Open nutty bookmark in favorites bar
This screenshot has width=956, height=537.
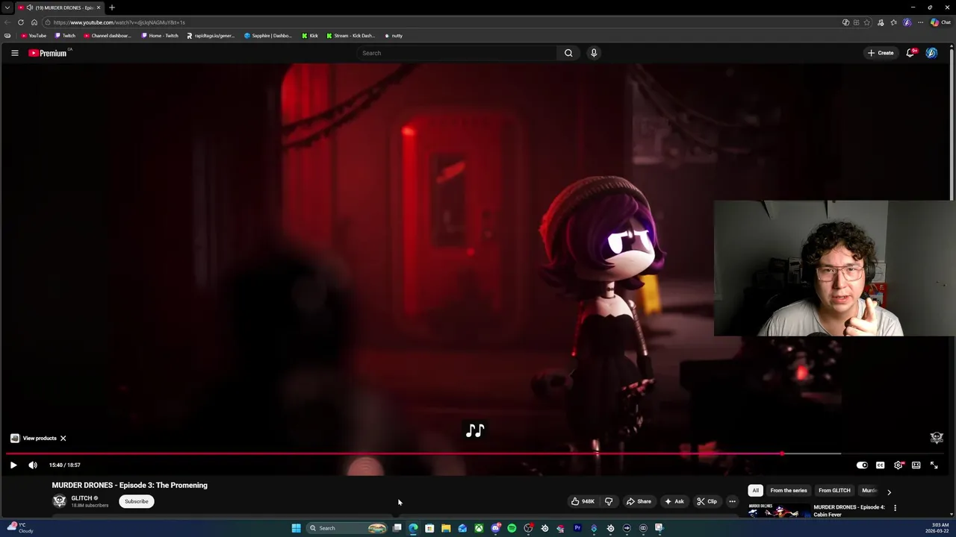394,36
